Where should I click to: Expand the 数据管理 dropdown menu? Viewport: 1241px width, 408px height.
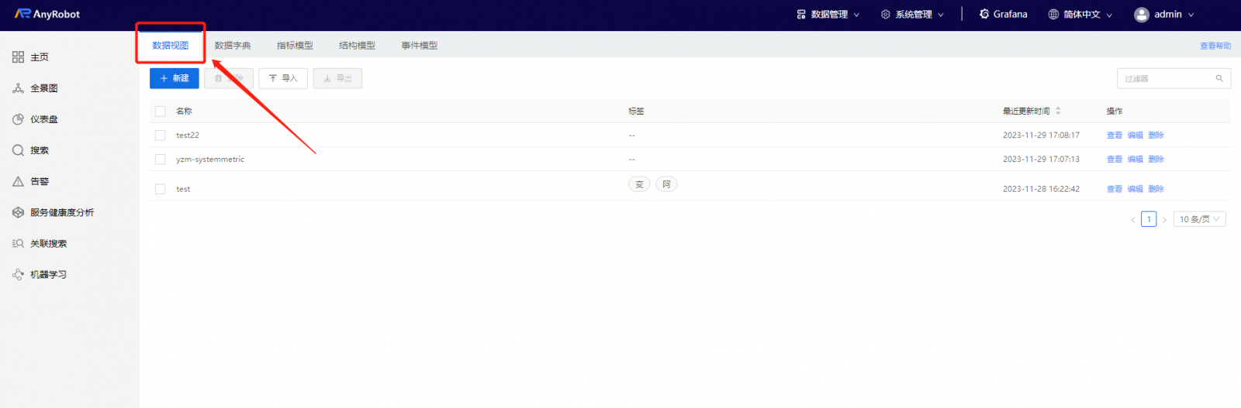click(828, 14)
